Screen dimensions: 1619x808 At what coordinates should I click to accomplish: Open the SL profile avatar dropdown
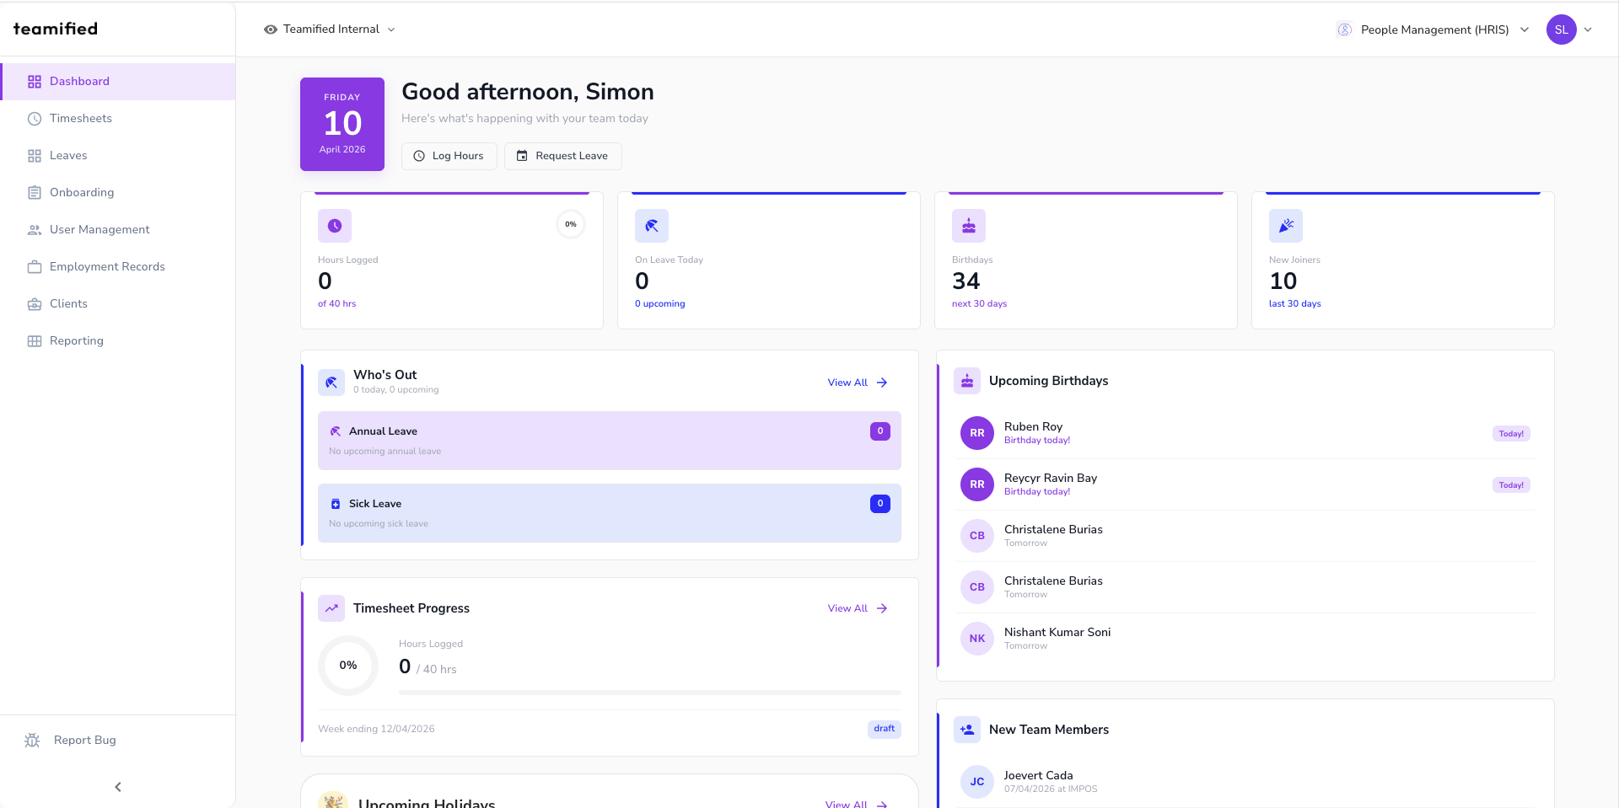tap(1563, 29)
